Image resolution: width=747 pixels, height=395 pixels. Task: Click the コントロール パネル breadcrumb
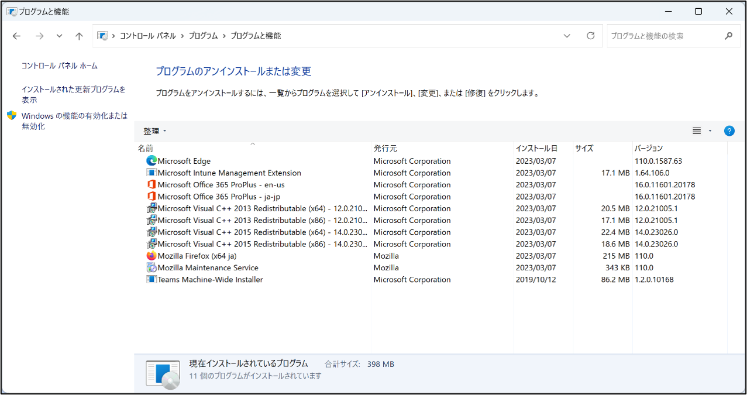pyautogui.click(x=148, y=36)
